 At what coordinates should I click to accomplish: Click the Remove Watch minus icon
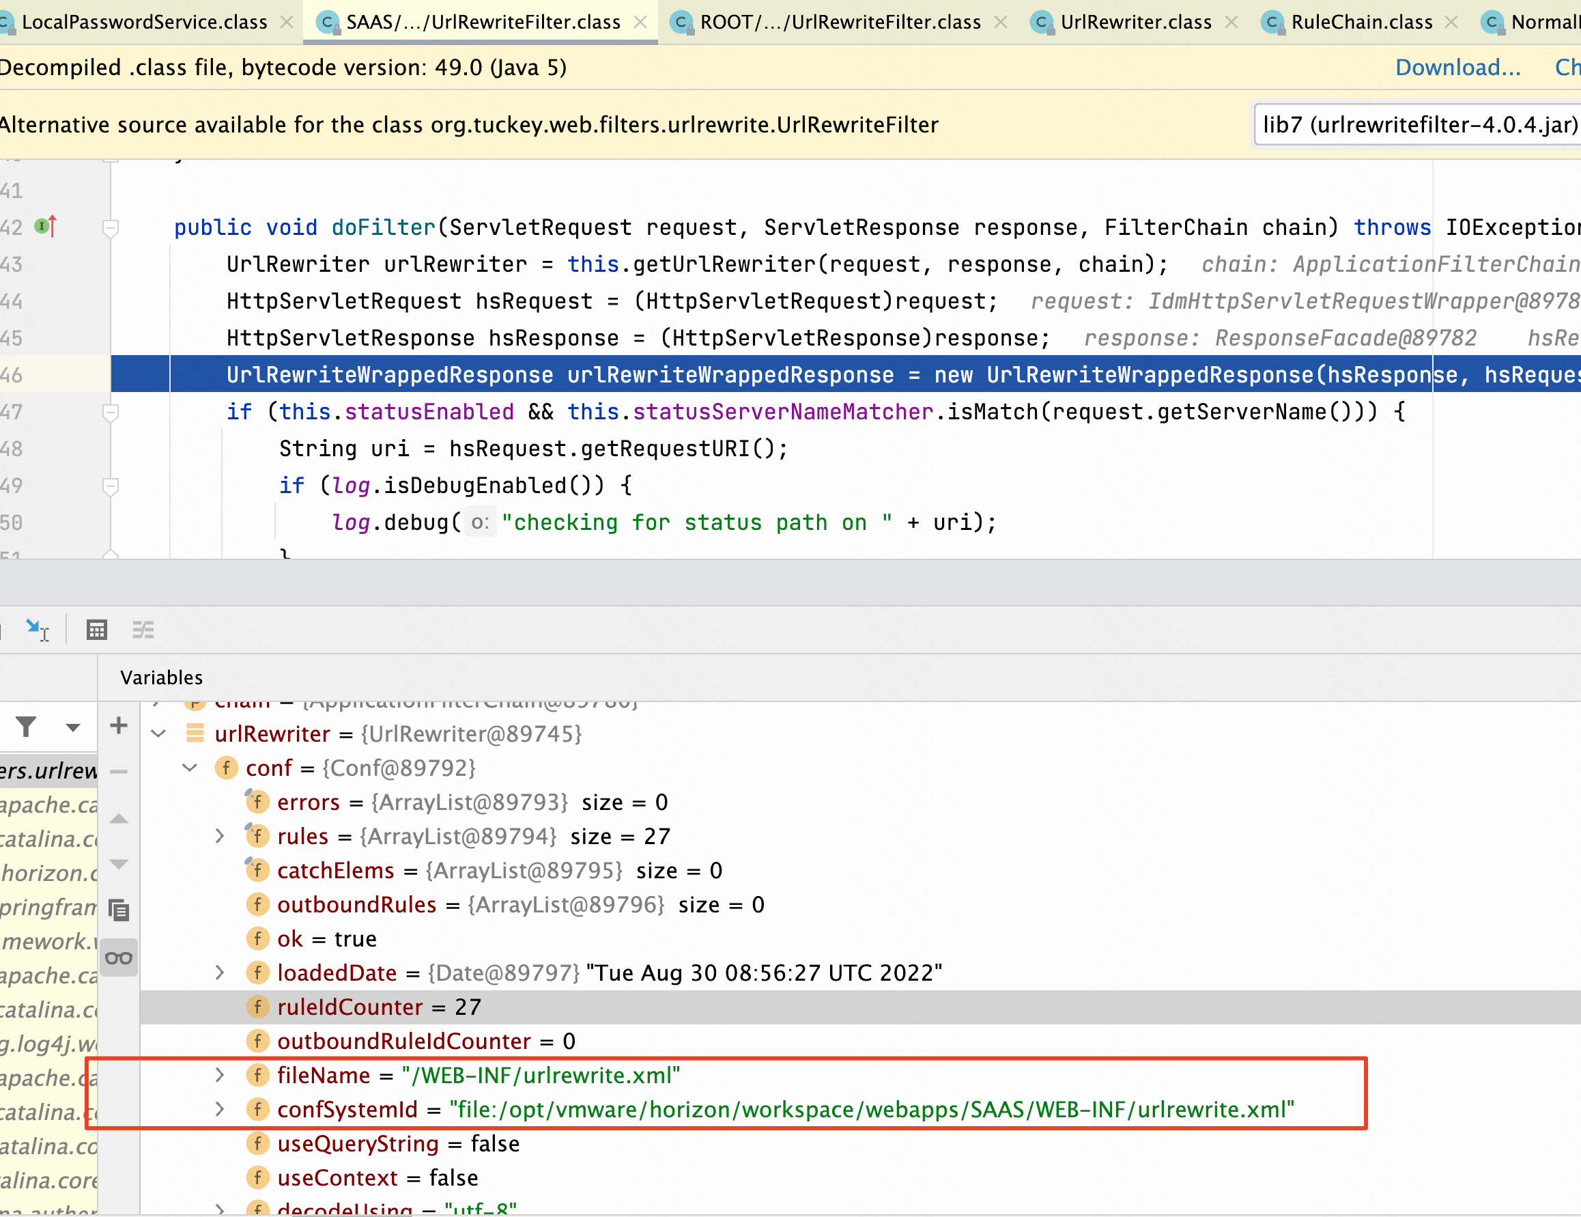[119, 772]
